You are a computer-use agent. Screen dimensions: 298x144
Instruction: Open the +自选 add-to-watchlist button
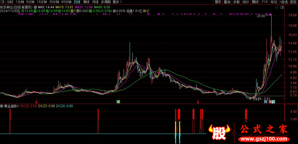[283, 2]
